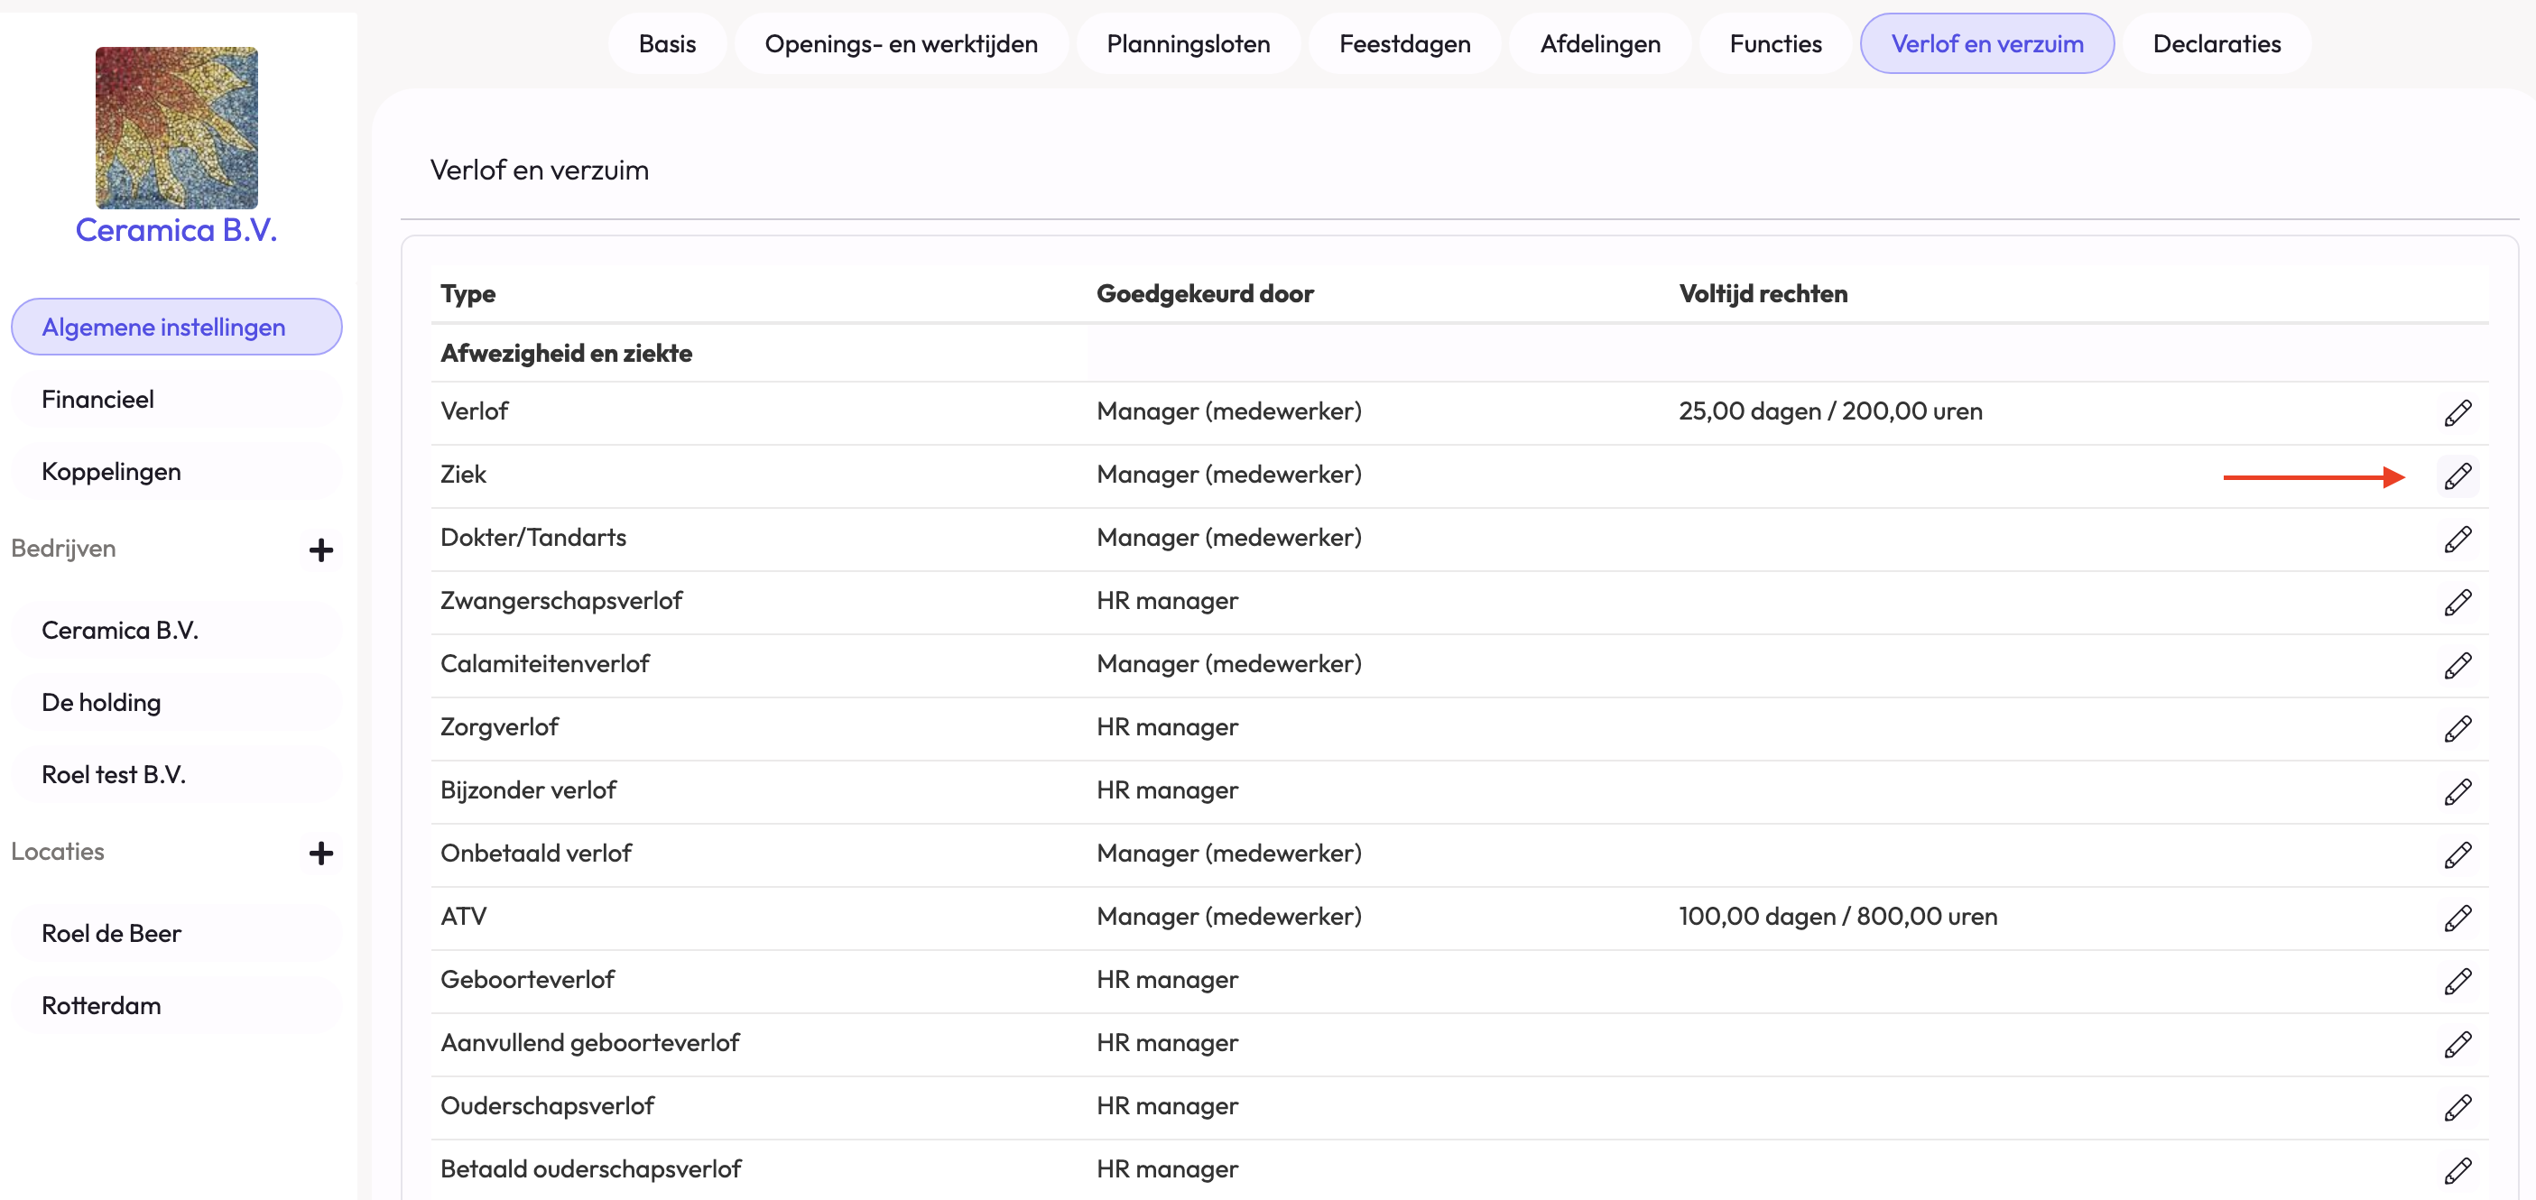This screenshot has height=1200, width=2536.
Task: Click the Ceramica B.V. logo image
Action: [176, 127]
